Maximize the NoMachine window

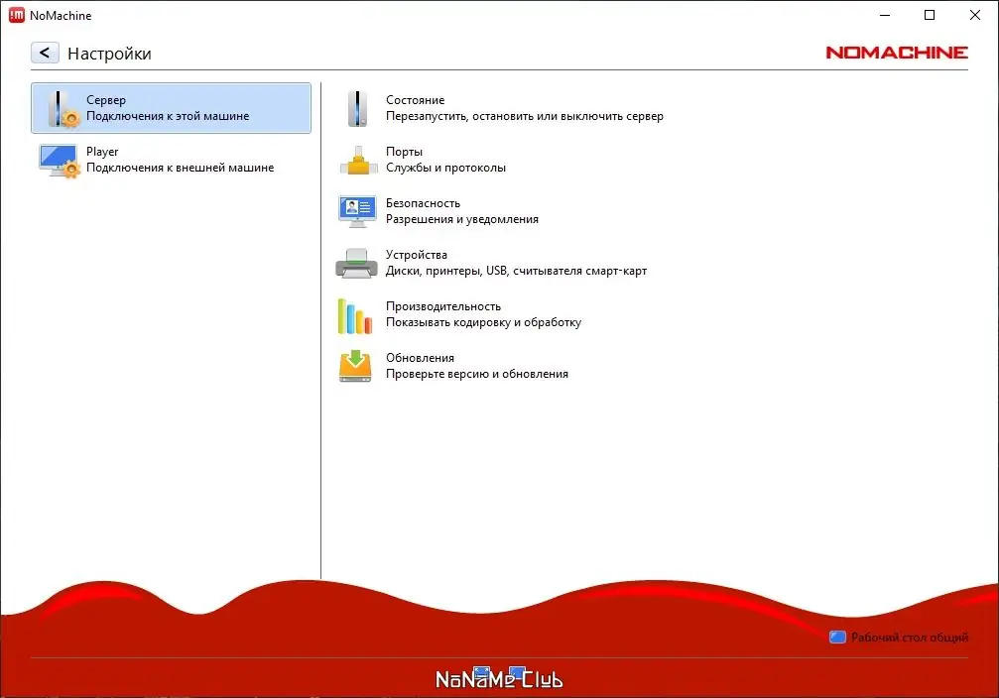point(930,15)
